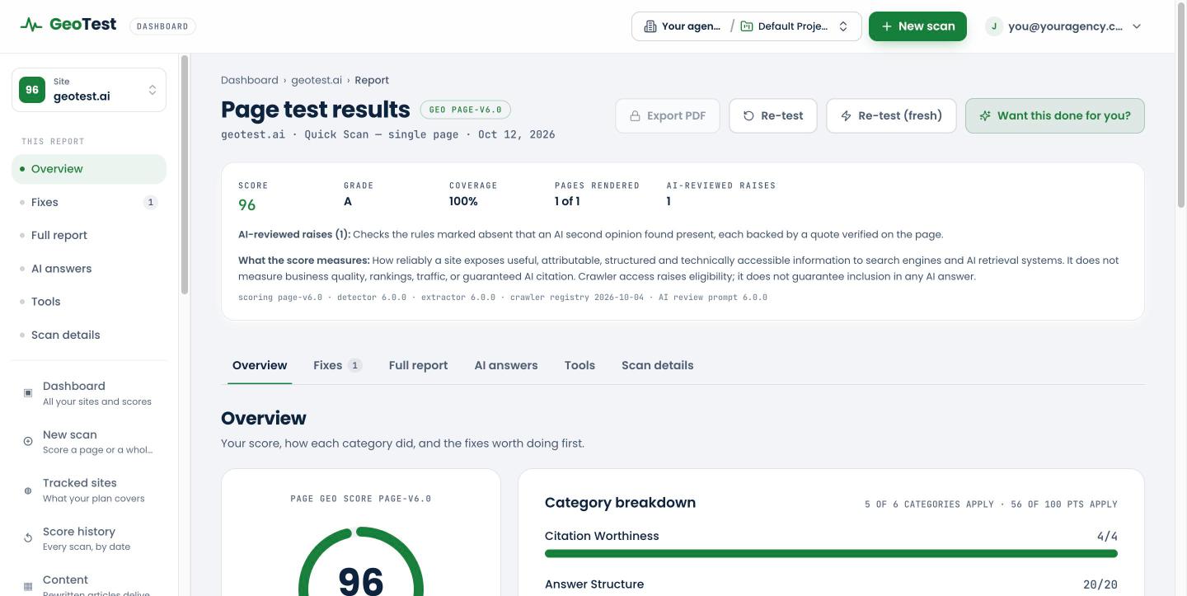
Task: Click the DASHBOARD badge beside the logo
Action: (x=162, y=26)
